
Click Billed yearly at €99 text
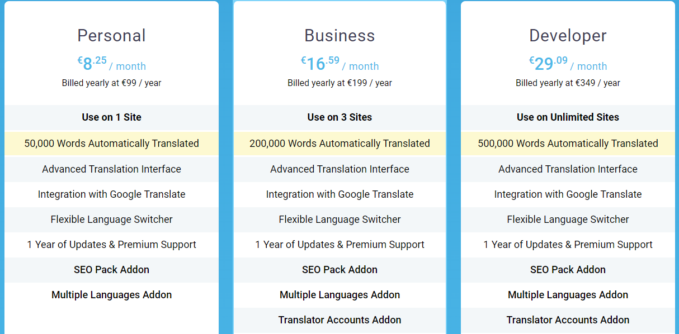pos(111,83)
